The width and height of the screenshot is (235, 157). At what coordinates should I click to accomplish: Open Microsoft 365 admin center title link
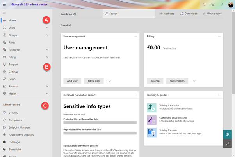coord(29,5)
